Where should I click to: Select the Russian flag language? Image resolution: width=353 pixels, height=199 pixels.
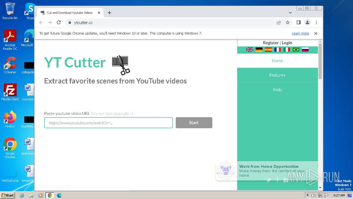point(305,50)
